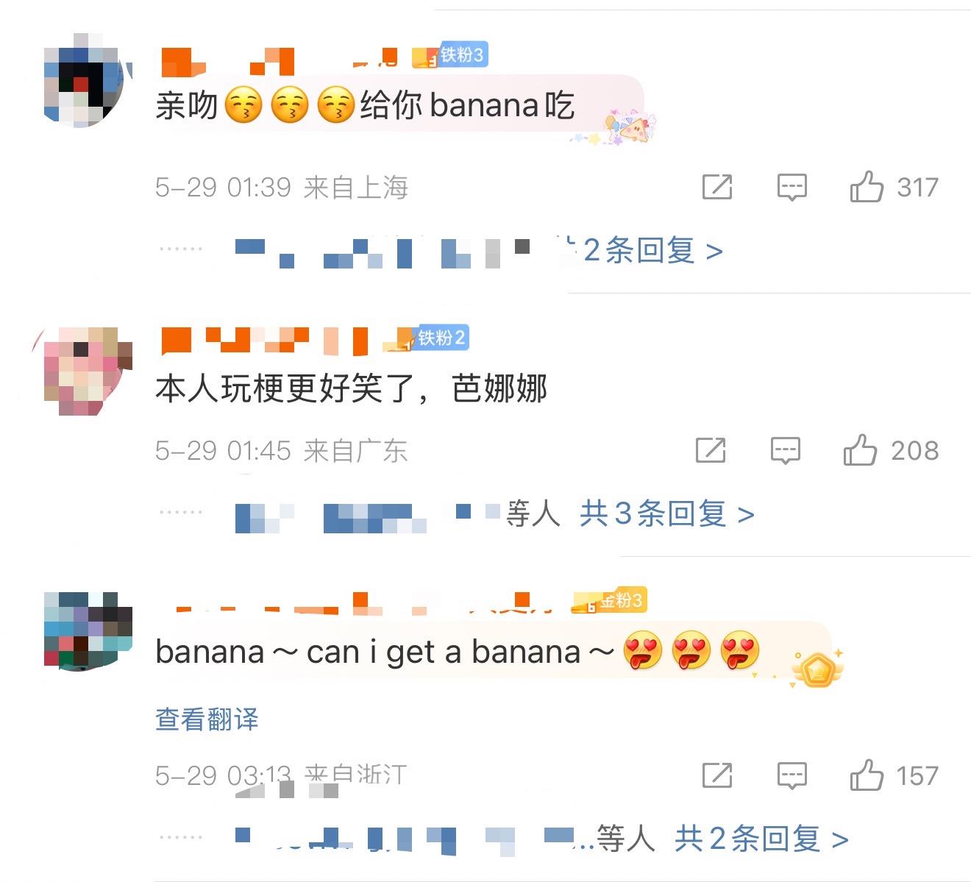This screenshot has width=971, height=882.
Task: Open reply icon on 157-like comment
Action: (792, 775)
